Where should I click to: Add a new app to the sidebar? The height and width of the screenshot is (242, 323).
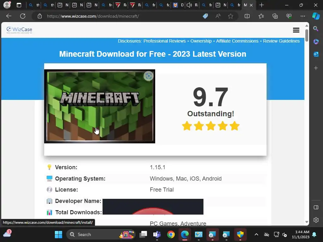pos(316,68)
